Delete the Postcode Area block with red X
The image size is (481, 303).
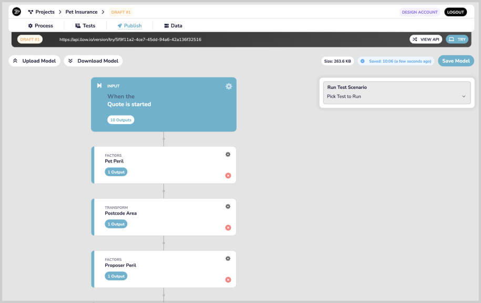228,228
